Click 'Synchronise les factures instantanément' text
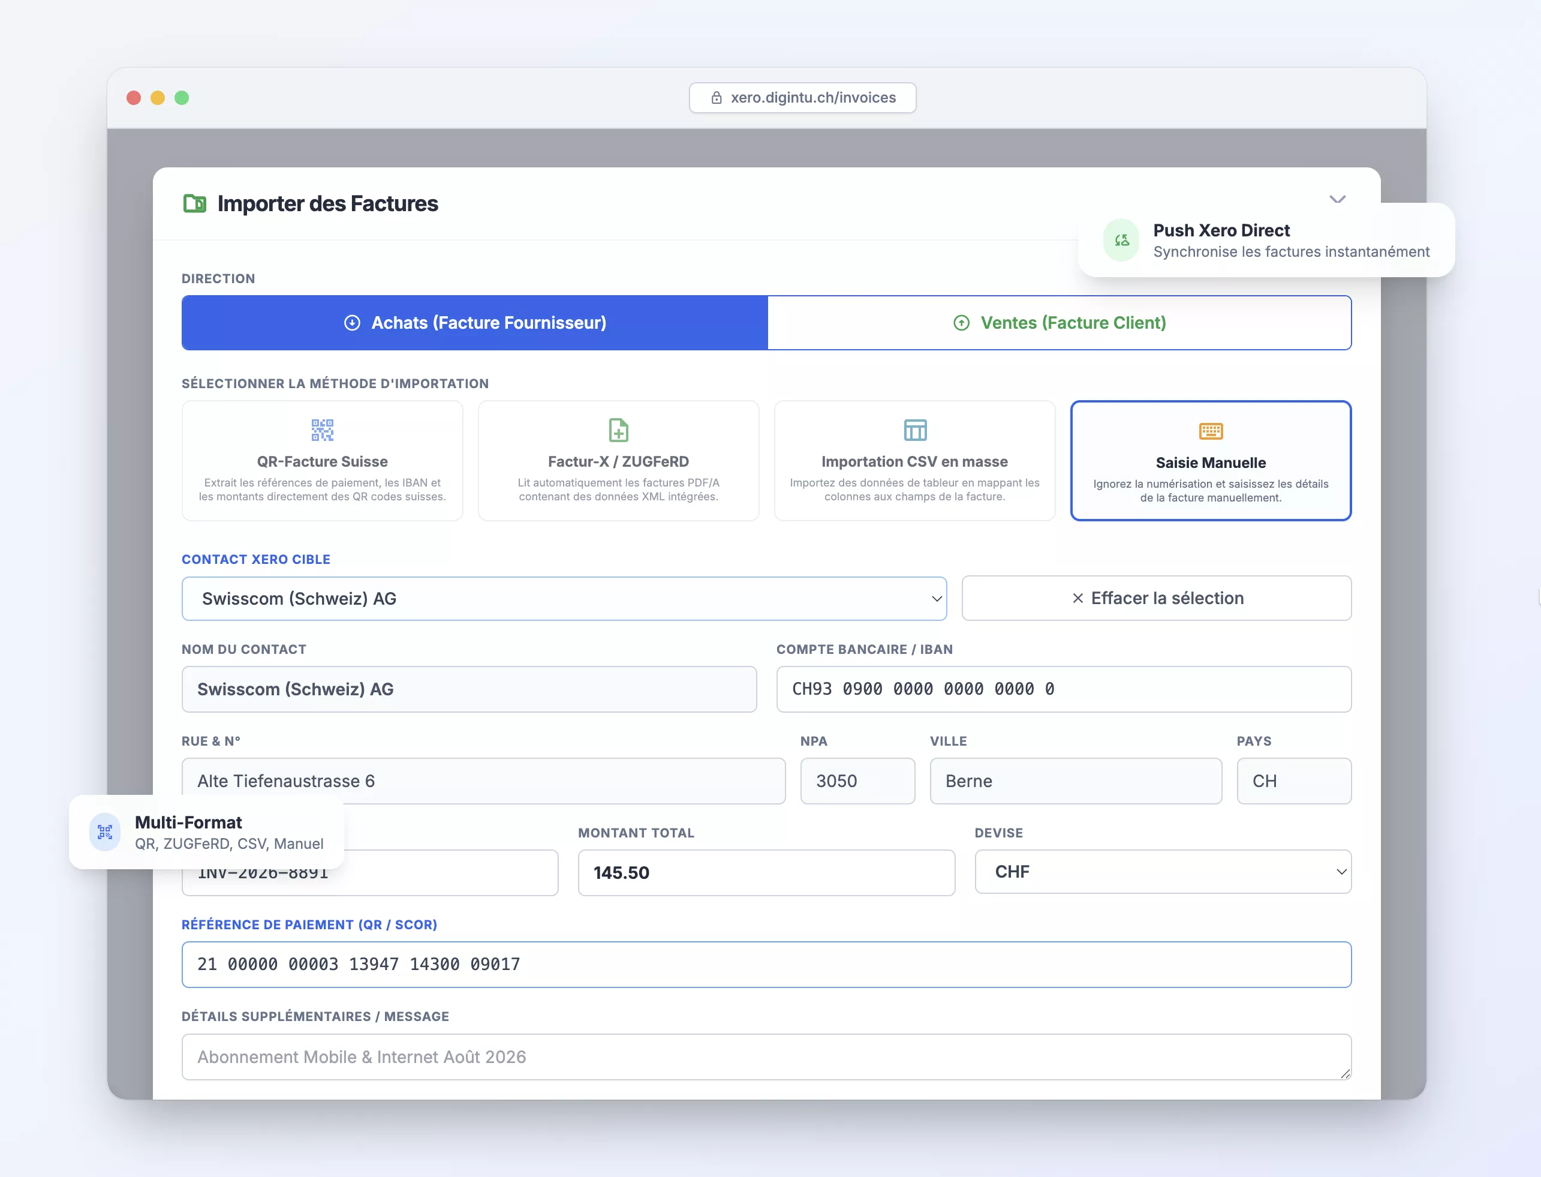 [1292, 251]
